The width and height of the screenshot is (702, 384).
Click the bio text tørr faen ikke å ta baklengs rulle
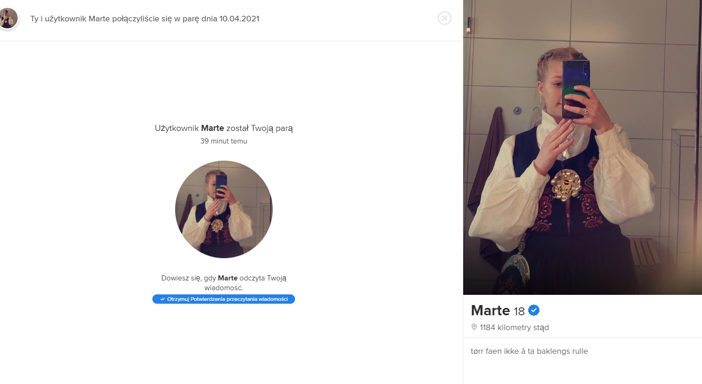[529, 351]
